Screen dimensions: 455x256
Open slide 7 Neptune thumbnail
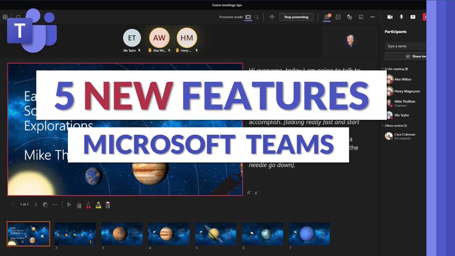[x=309, y=234]
